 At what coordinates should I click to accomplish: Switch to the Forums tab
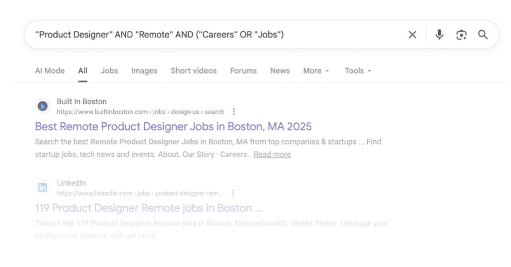243,71
